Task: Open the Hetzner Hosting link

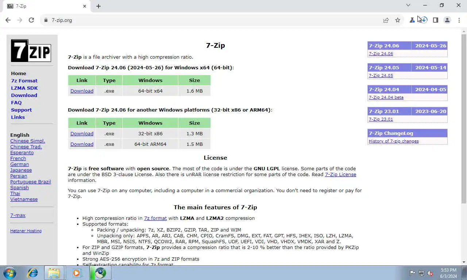Action: click(26, 231)
